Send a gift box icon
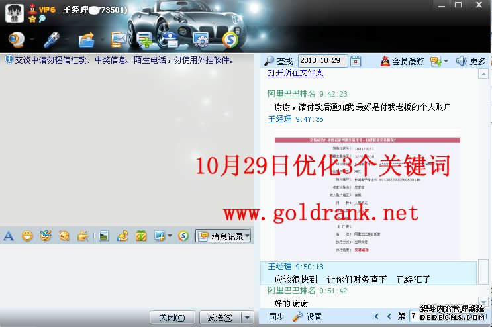Screen dimensions: 492x327 (141, 236)
